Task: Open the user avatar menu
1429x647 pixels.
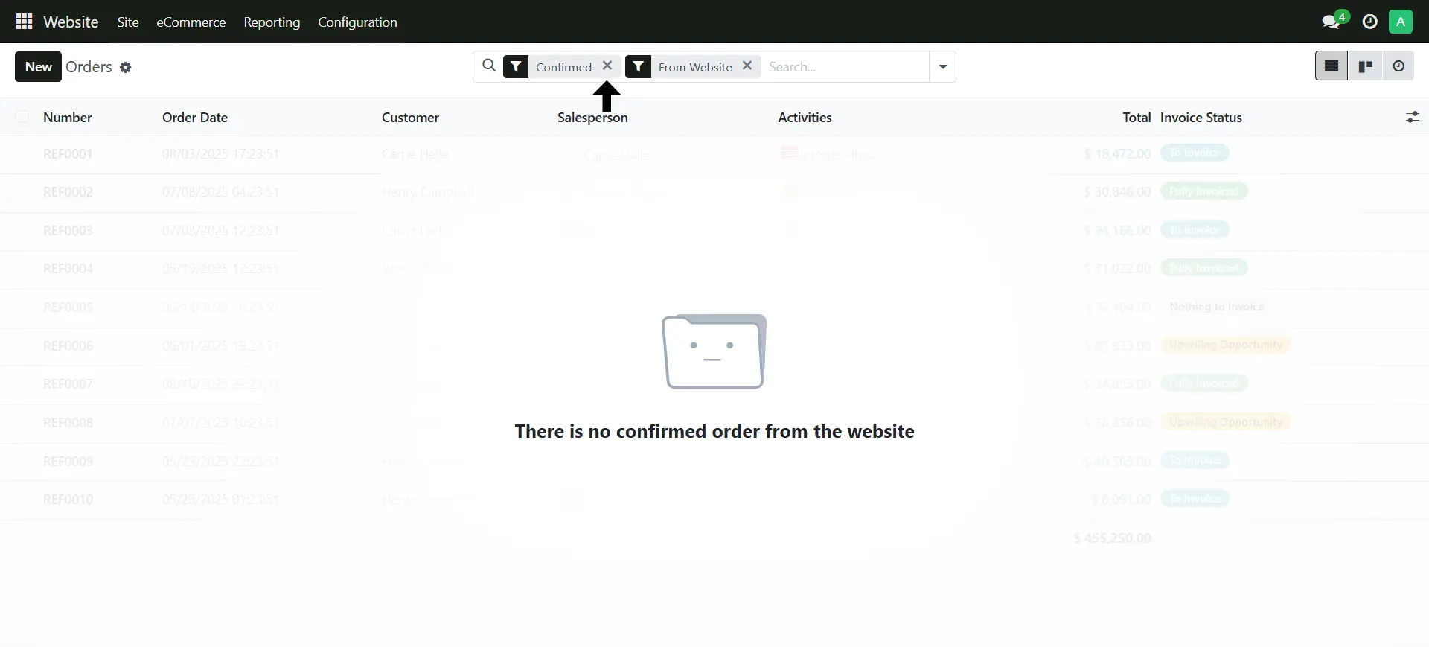Action: 1400,22
